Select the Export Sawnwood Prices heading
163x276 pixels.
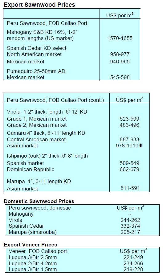pyautogui.click(x=39, y=5)
